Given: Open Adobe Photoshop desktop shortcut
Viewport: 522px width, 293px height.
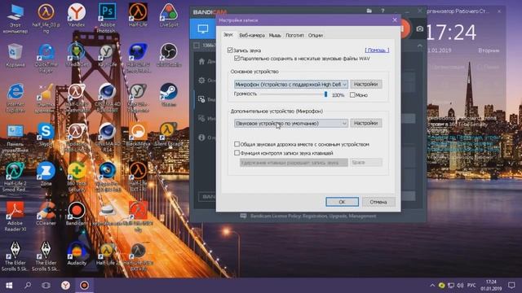Looking at the screenshot, I should [107, 19].
